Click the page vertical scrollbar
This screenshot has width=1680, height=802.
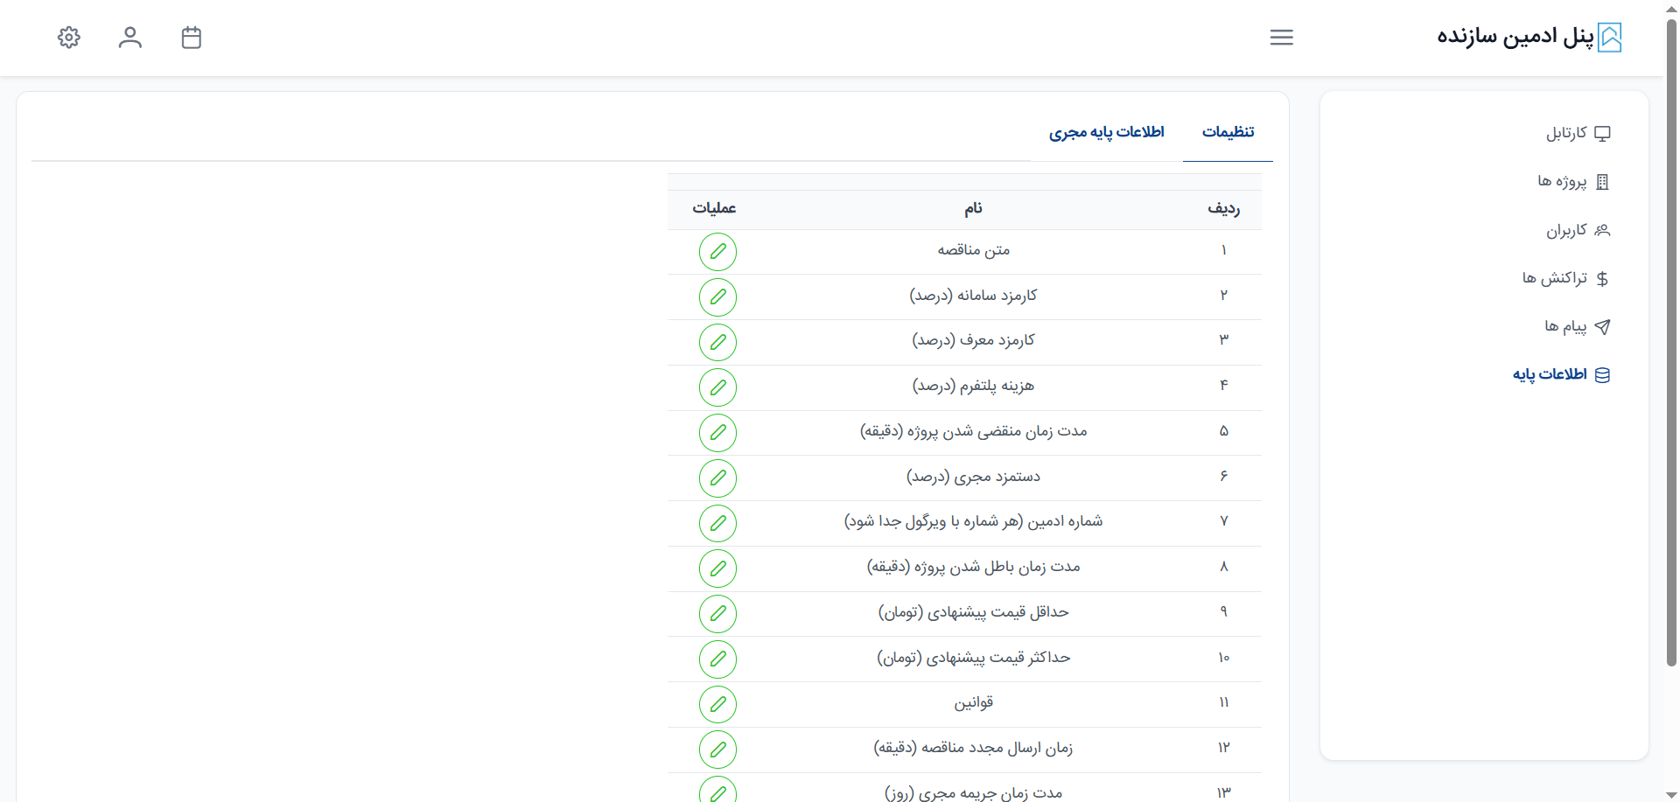coord(1671,350)
